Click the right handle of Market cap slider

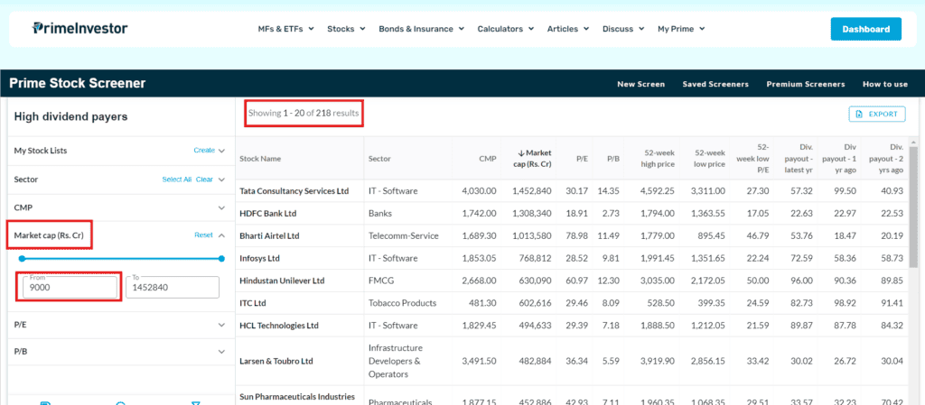[222, 258]
